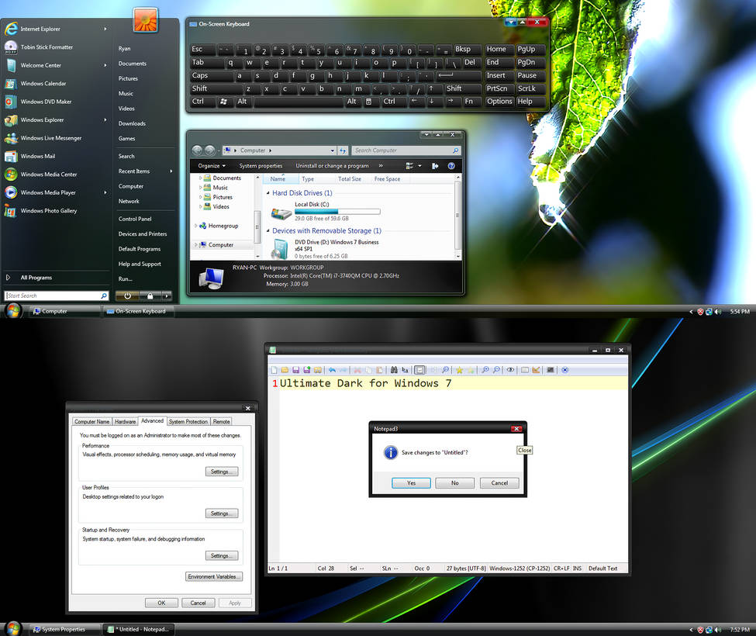The height and width of the screenshot is (636, 756).
Task: Click Yes to save changes to Untitled
Action: [411, 482]
